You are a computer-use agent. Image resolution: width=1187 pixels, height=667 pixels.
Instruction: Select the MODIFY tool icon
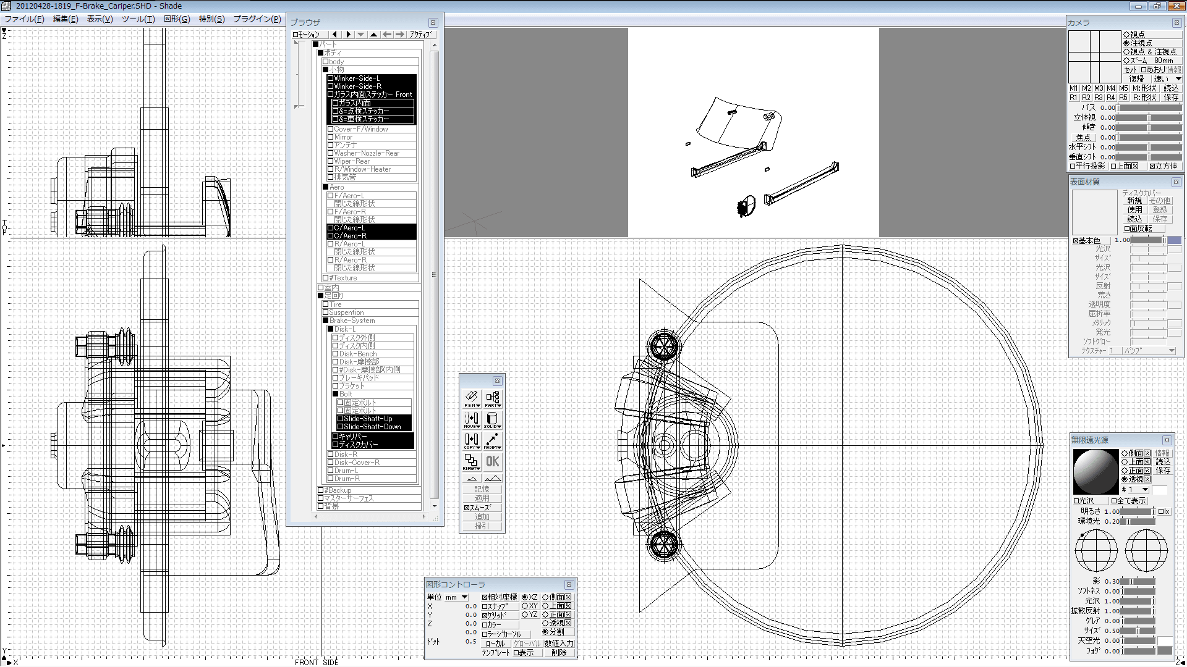tap(492, 440)
